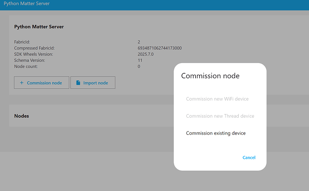Click the Compressed FabricId label
The width and height of the screenshot is (309, 191).
34,48
